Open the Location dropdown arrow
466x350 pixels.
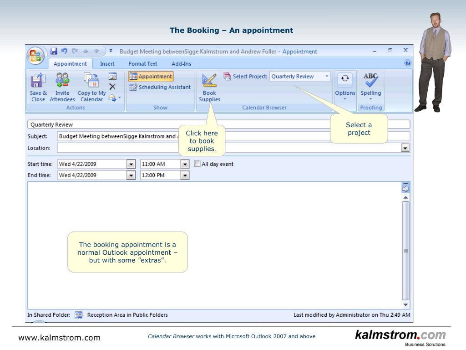[x=405, y=148]
